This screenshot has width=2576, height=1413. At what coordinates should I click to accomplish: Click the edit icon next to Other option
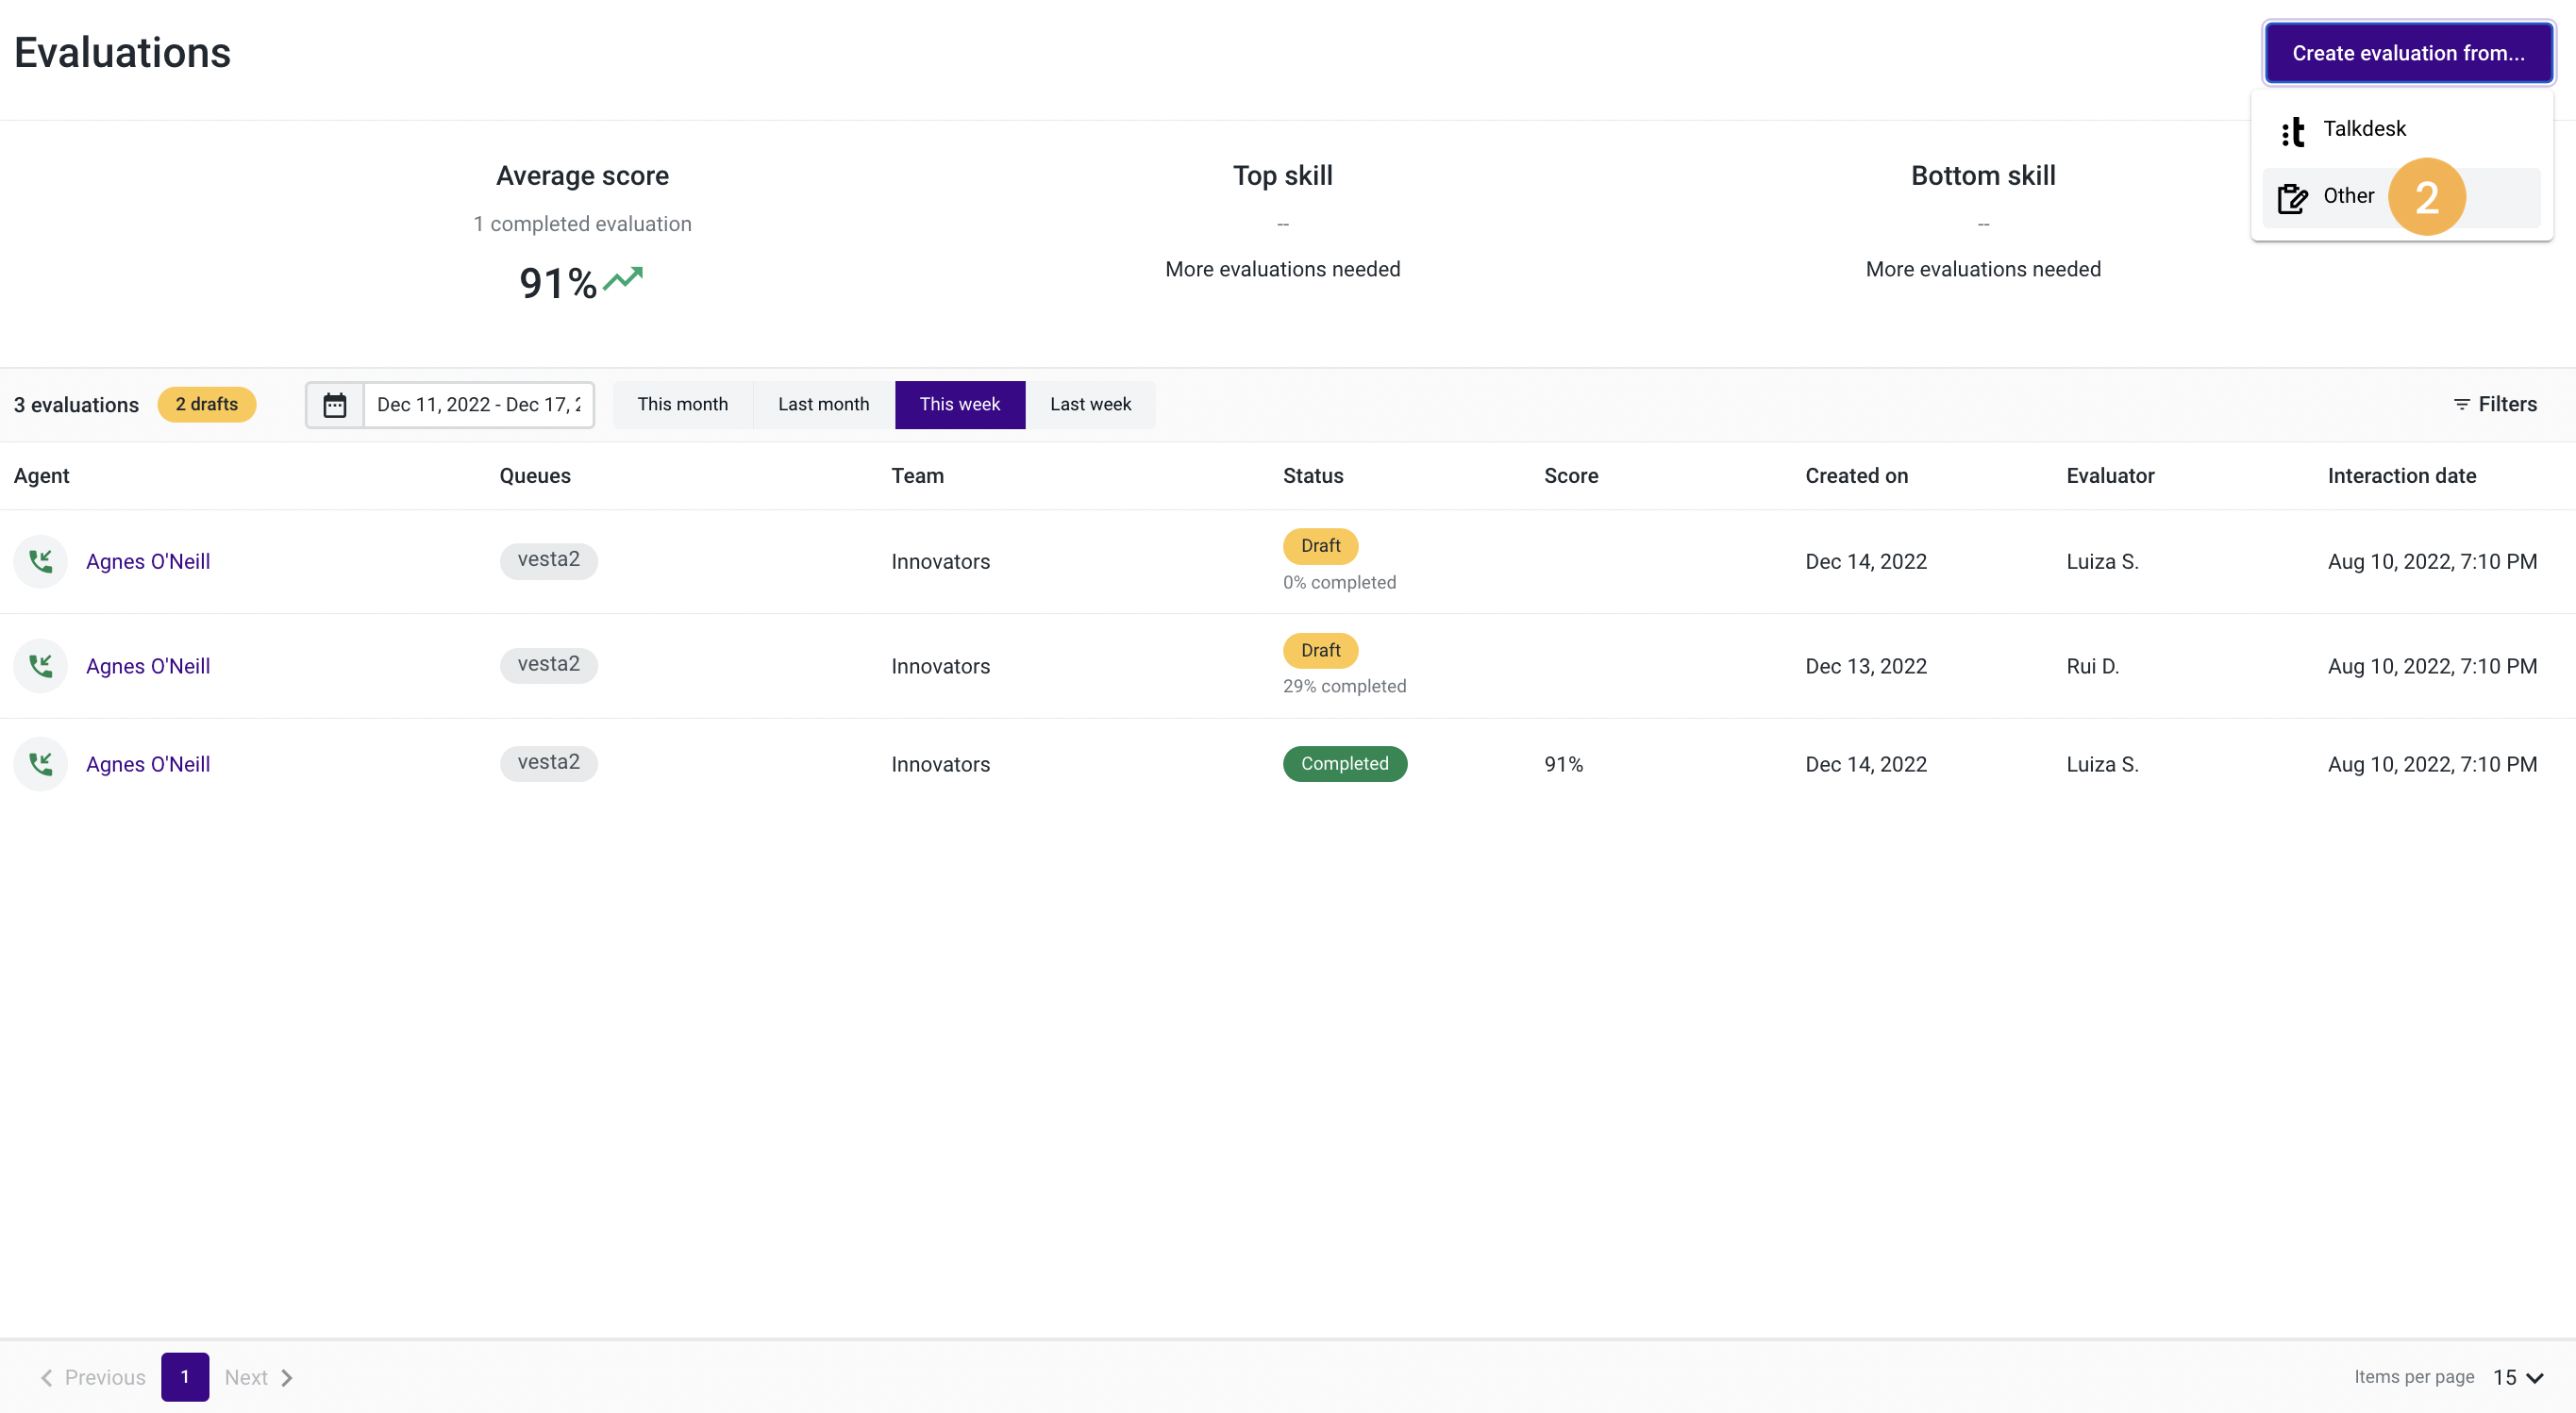coord(2291,196)
